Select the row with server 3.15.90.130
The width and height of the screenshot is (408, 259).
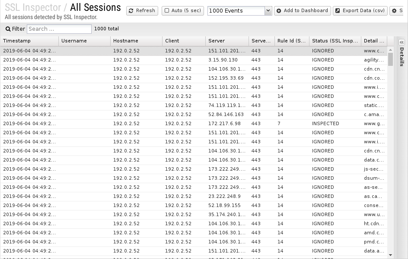[194, 60]
